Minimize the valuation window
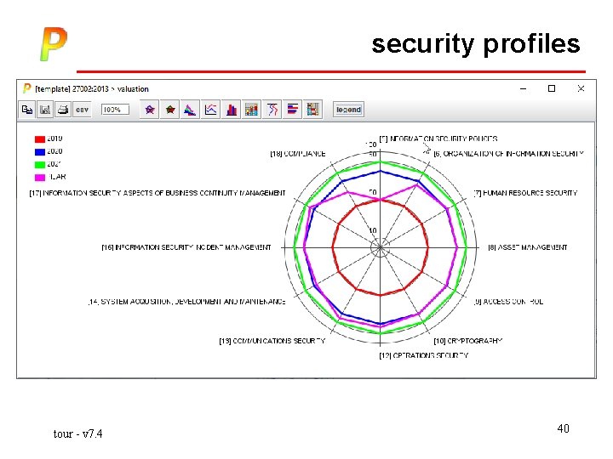The image size is (613, 459). (523, 88)
